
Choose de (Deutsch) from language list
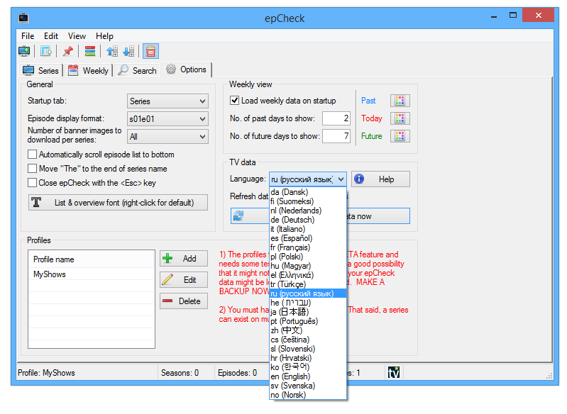(308, 220)
